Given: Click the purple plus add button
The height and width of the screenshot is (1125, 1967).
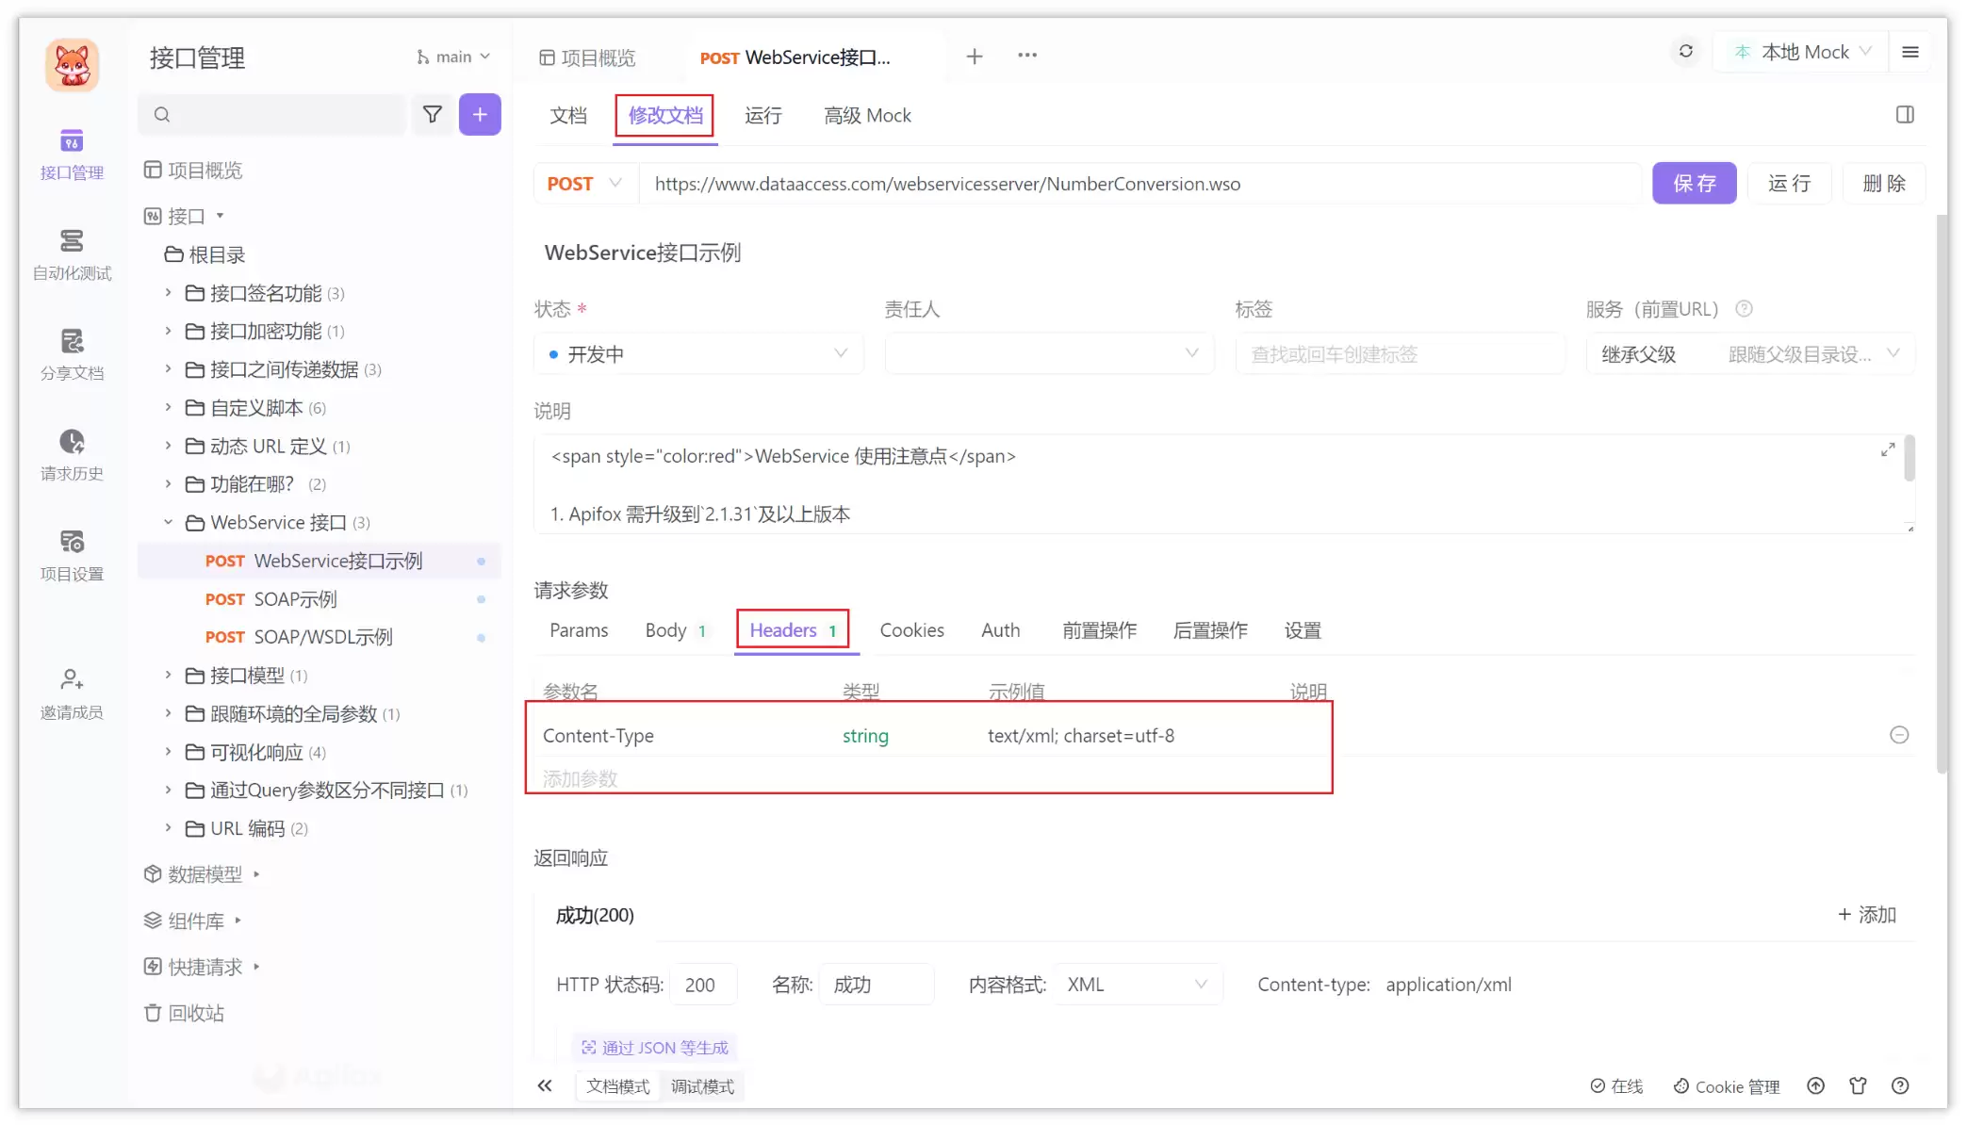Looking at the screenshot, I should pyautogui.click(x=480, y=114).
